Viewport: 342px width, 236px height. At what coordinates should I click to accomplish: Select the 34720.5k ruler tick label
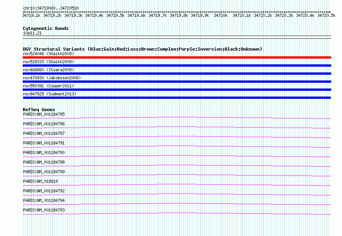coord(326,15)
